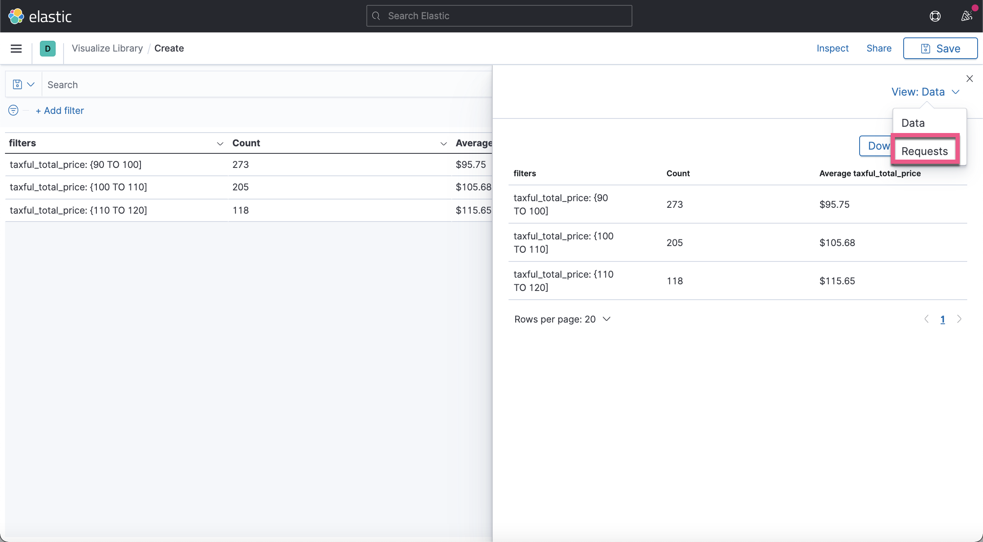Viewport: 983px width, 542px height.
Task: Click the Add filter link
Action: (60, 111)
